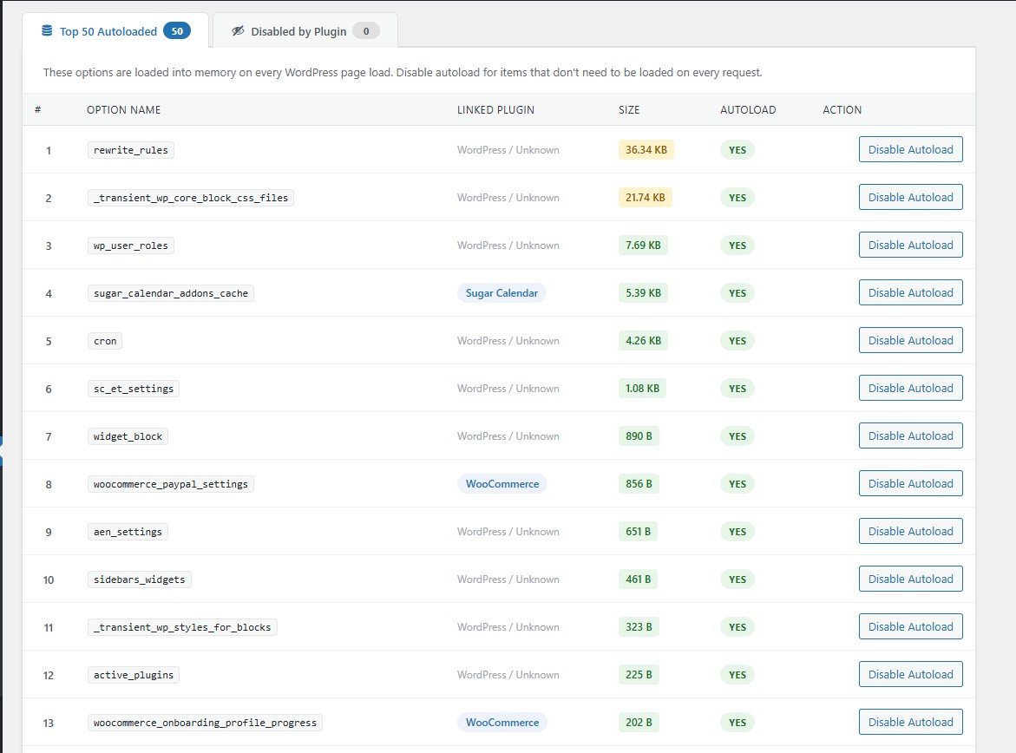
Task: Click WooCommerce badge in woocommerce_paypal_settings row
Action: [x=502, y=484]
